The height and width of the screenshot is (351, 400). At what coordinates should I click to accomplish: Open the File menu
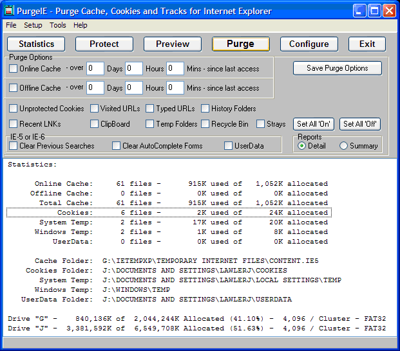tap(11, 25)
